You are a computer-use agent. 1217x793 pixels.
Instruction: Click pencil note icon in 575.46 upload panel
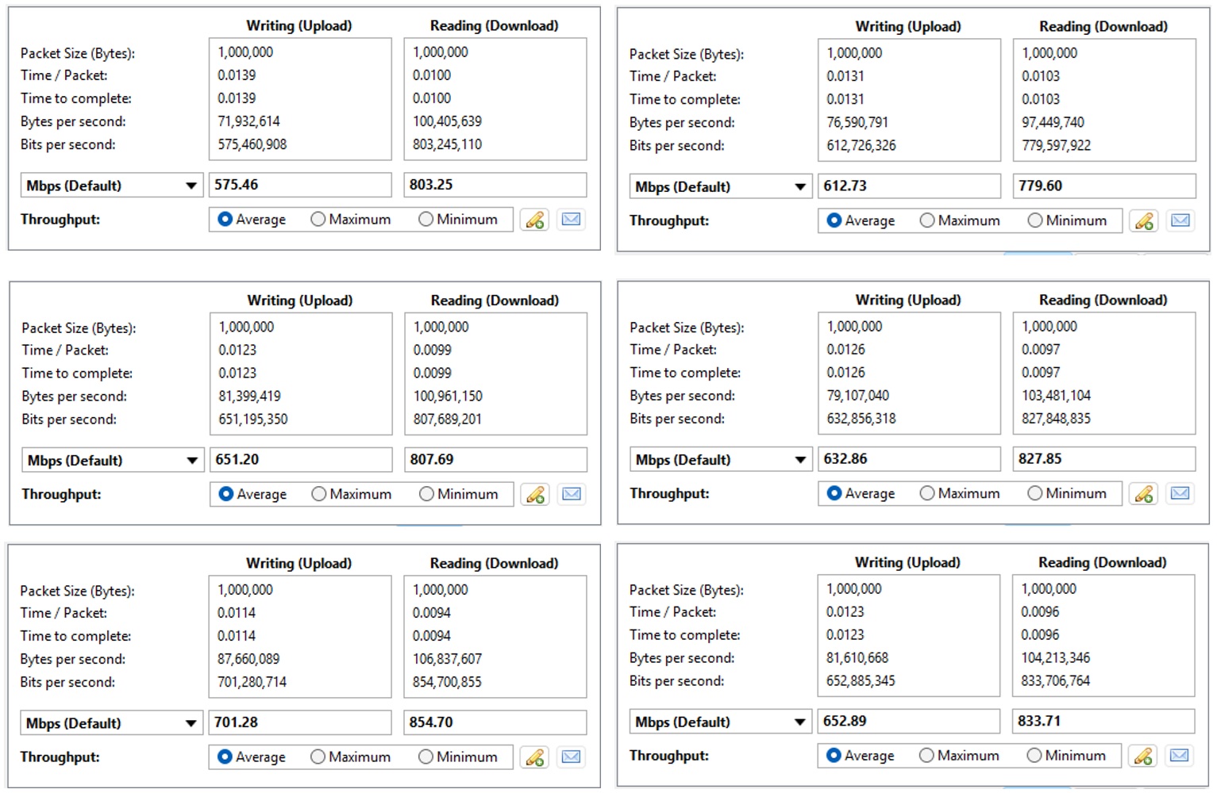click(535, 220)
